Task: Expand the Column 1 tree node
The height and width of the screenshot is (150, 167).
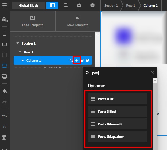Action: [x=22, y=61]
